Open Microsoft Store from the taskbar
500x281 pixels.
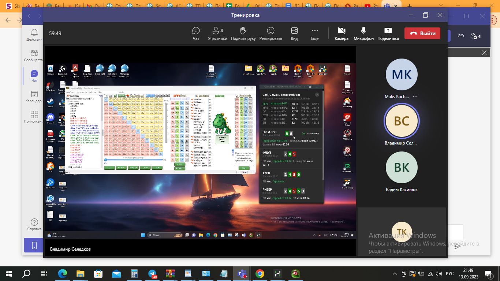98,273
